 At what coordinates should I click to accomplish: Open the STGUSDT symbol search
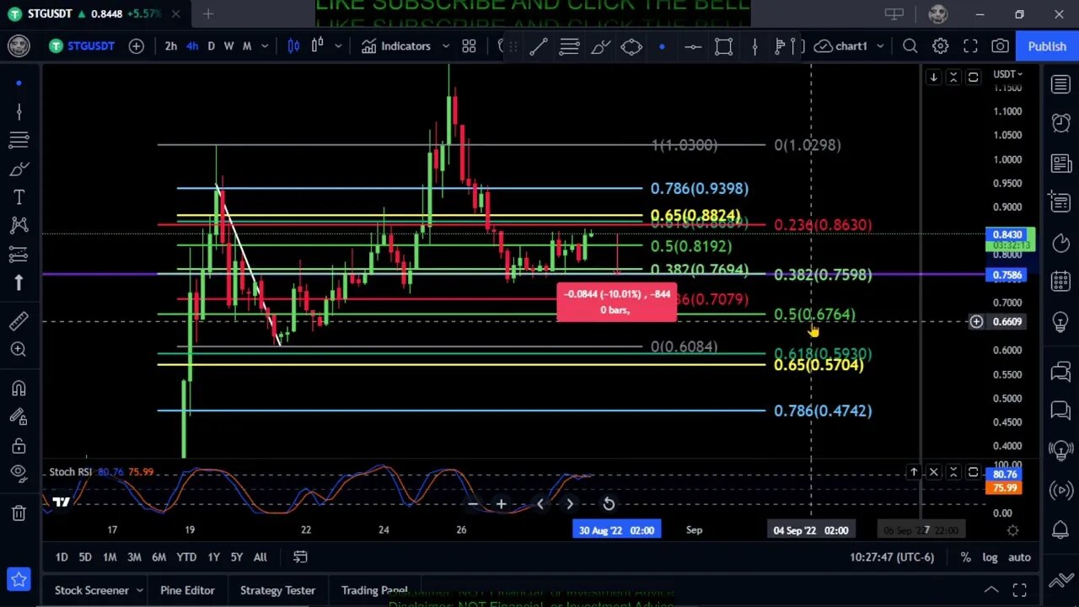[81, 46]
